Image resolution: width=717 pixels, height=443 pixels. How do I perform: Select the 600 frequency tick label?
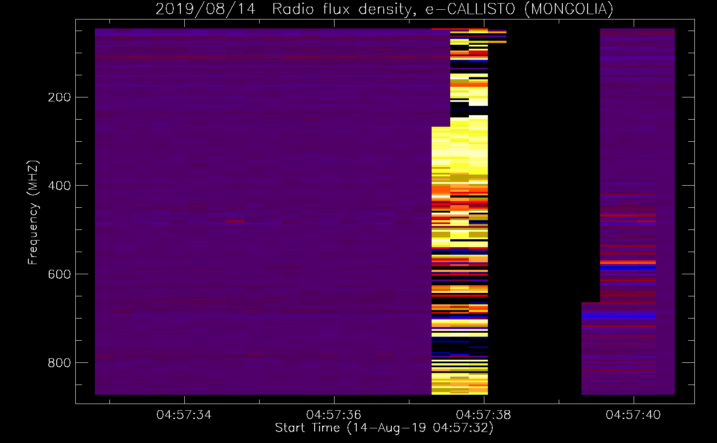click(59, 274)
